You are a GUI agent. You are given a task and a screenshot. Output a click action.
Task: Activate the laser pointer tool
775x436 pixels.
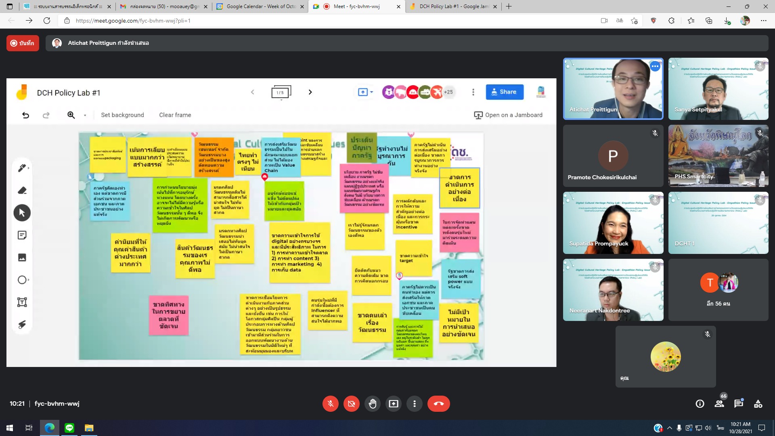point(22,324)
